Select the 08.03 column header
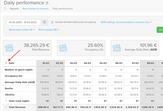This screenshot has height=111, width=163. [x=148, y=63]
